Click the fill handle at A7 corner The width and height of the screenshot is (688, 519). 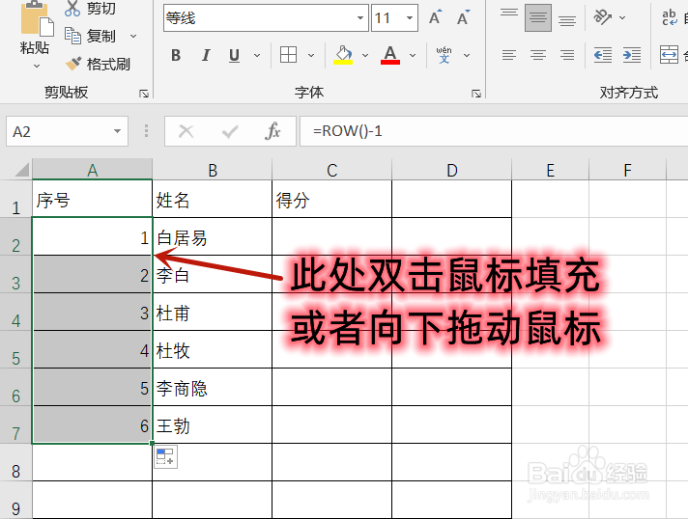click(x=153, y=444)
